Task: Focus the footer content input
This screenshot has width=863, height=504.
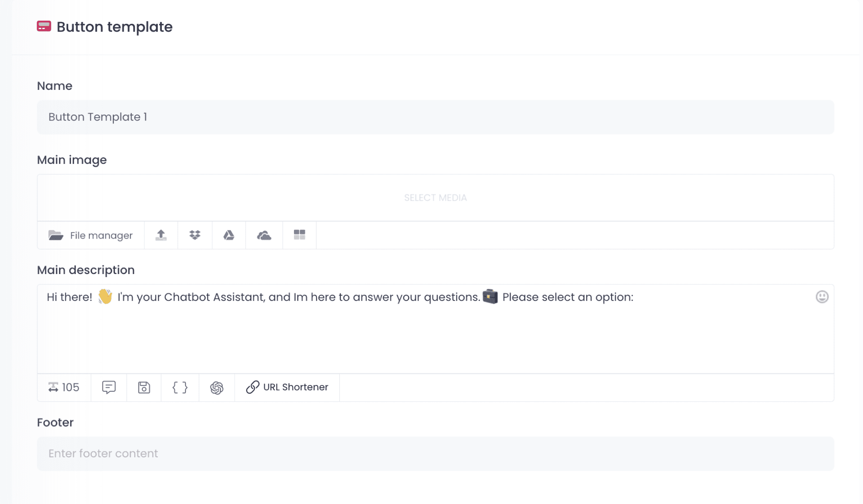Action: pos(435,454)
